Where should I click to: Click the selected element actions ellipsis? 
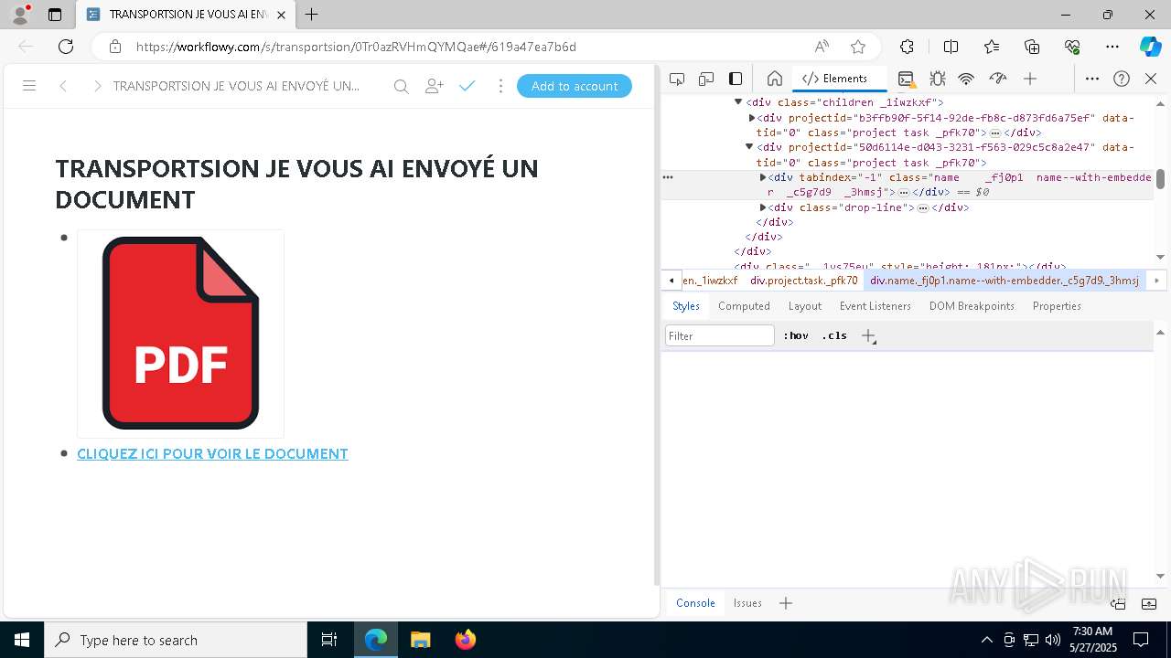668,177
